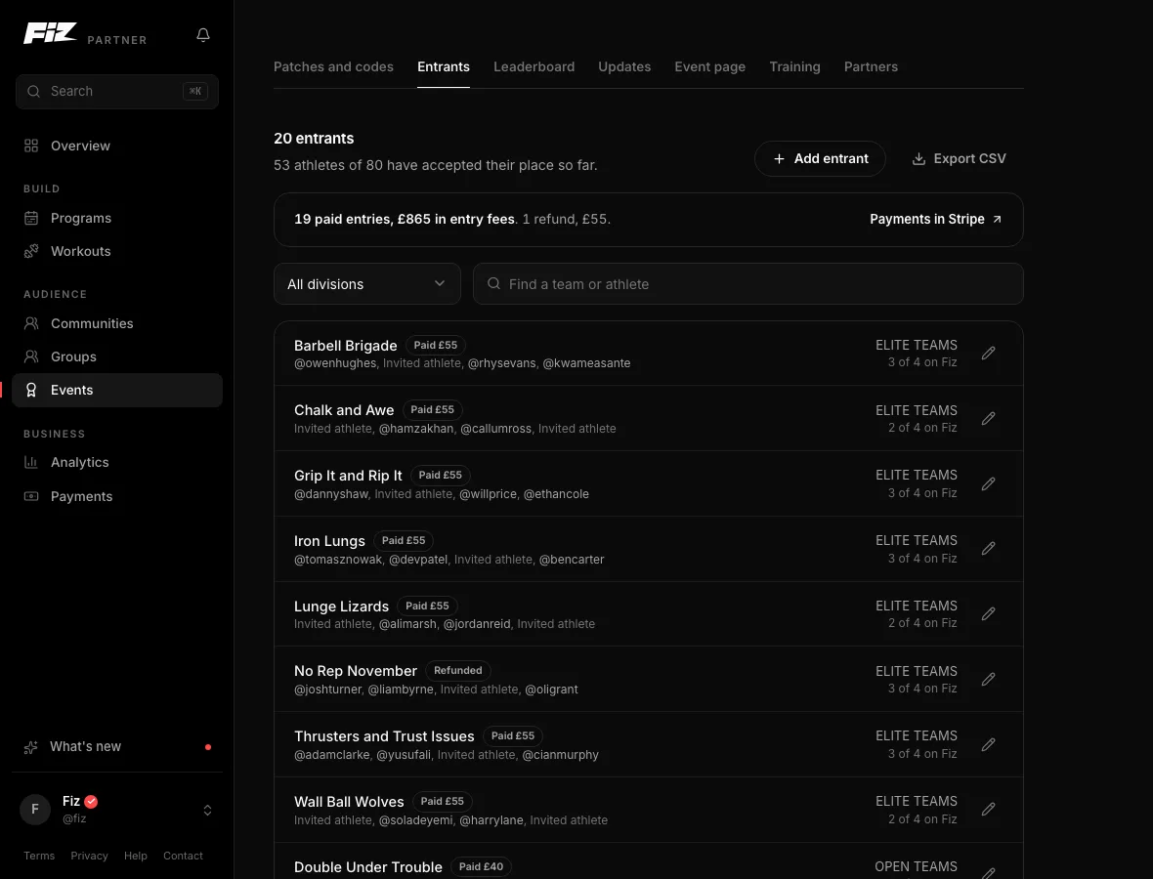Screen dimensions: 1153x879
Task: Edit Lunge Lizards entry pencil icon
Action: (x=988, y=613)
